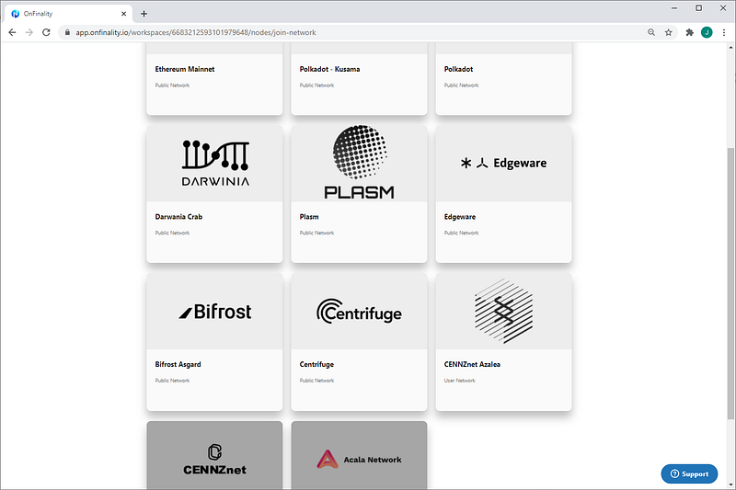
Task: Bookmark this page with star icon
Action: pos(669,32)
